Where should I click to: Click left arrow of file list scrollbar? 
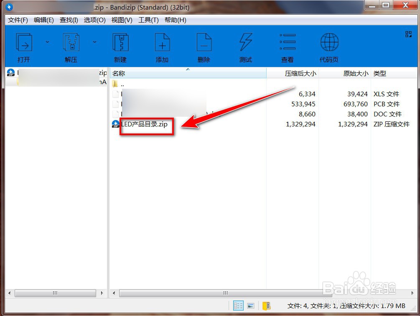click(x=114, y=293)
